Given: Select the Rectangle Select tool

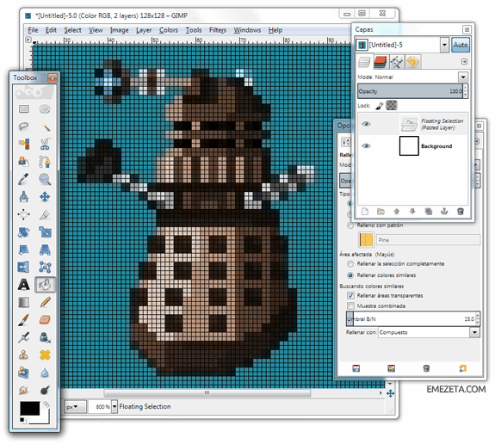Looking at the screenshot, I should (24, 109).
